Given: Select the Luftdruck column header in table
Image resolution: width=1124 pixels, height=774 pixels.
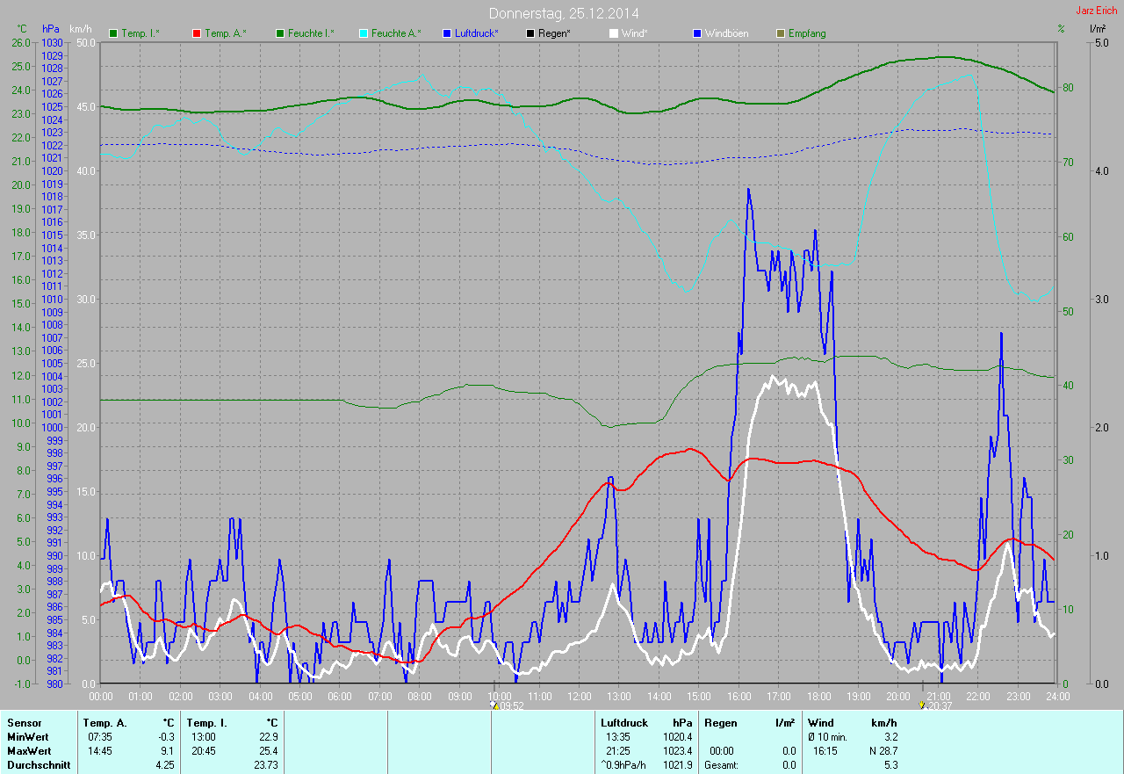Looking at the screenshot, I should pyautogui.click(x=623, y=722).
